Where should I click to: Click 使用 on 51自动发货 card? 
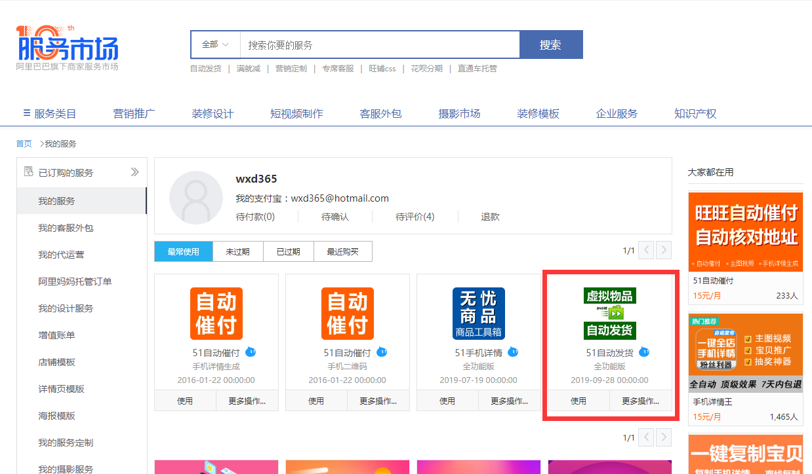(x=579, y=401)
